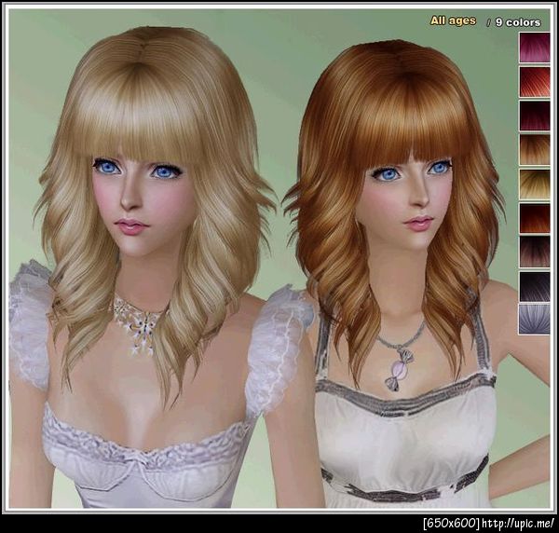Select the black hair color swatch
The height and width of the screenshot is (533, 559).
[x=535, y=287]
